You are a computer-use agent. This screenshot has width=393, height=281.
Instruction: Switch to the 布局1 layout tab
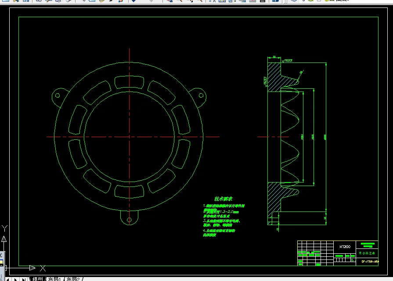click(54, 279)
